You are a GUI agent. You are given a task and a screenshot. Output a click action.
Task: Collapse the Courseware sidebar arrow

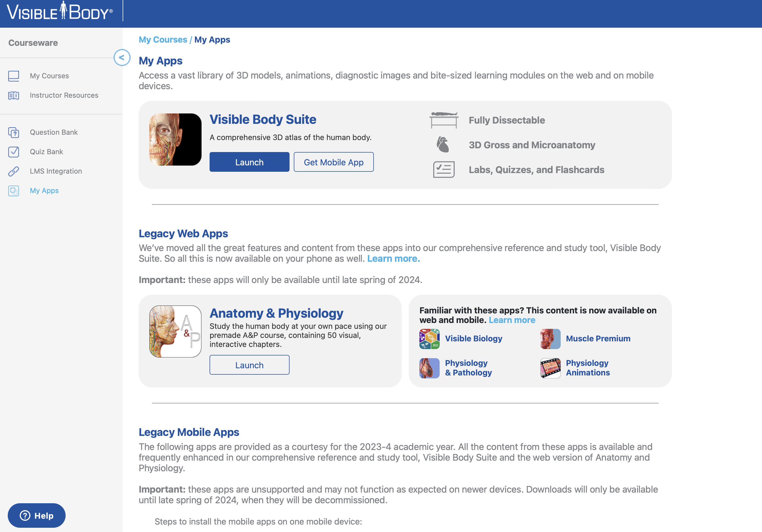(x=122, y=58)
